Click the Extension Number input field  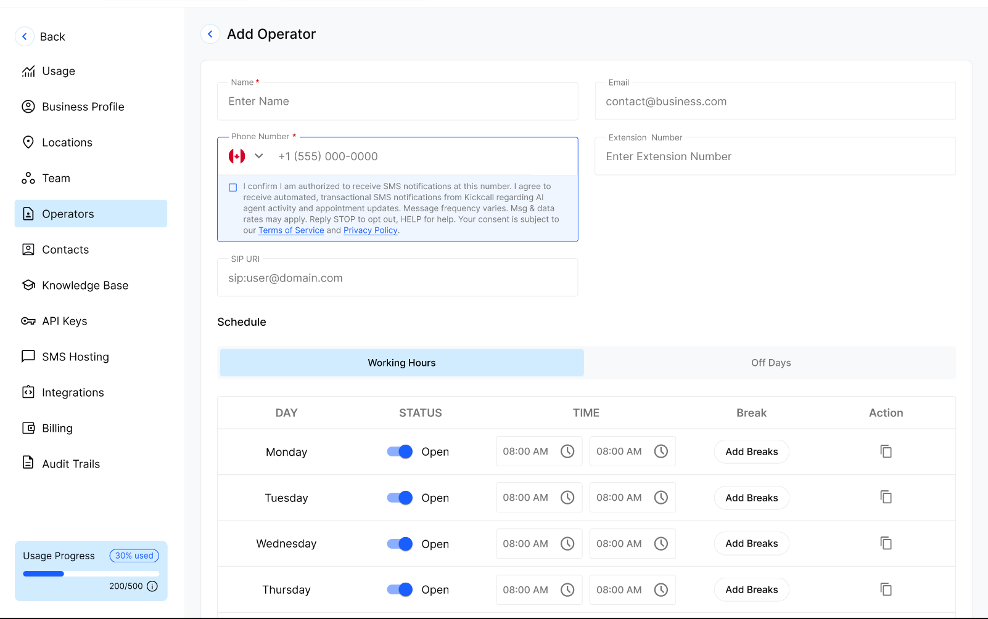775,156
